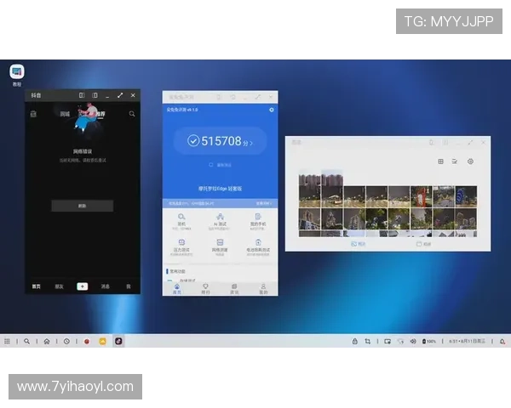
Task: Open the red circular app in taskbar
Action: 87,342
